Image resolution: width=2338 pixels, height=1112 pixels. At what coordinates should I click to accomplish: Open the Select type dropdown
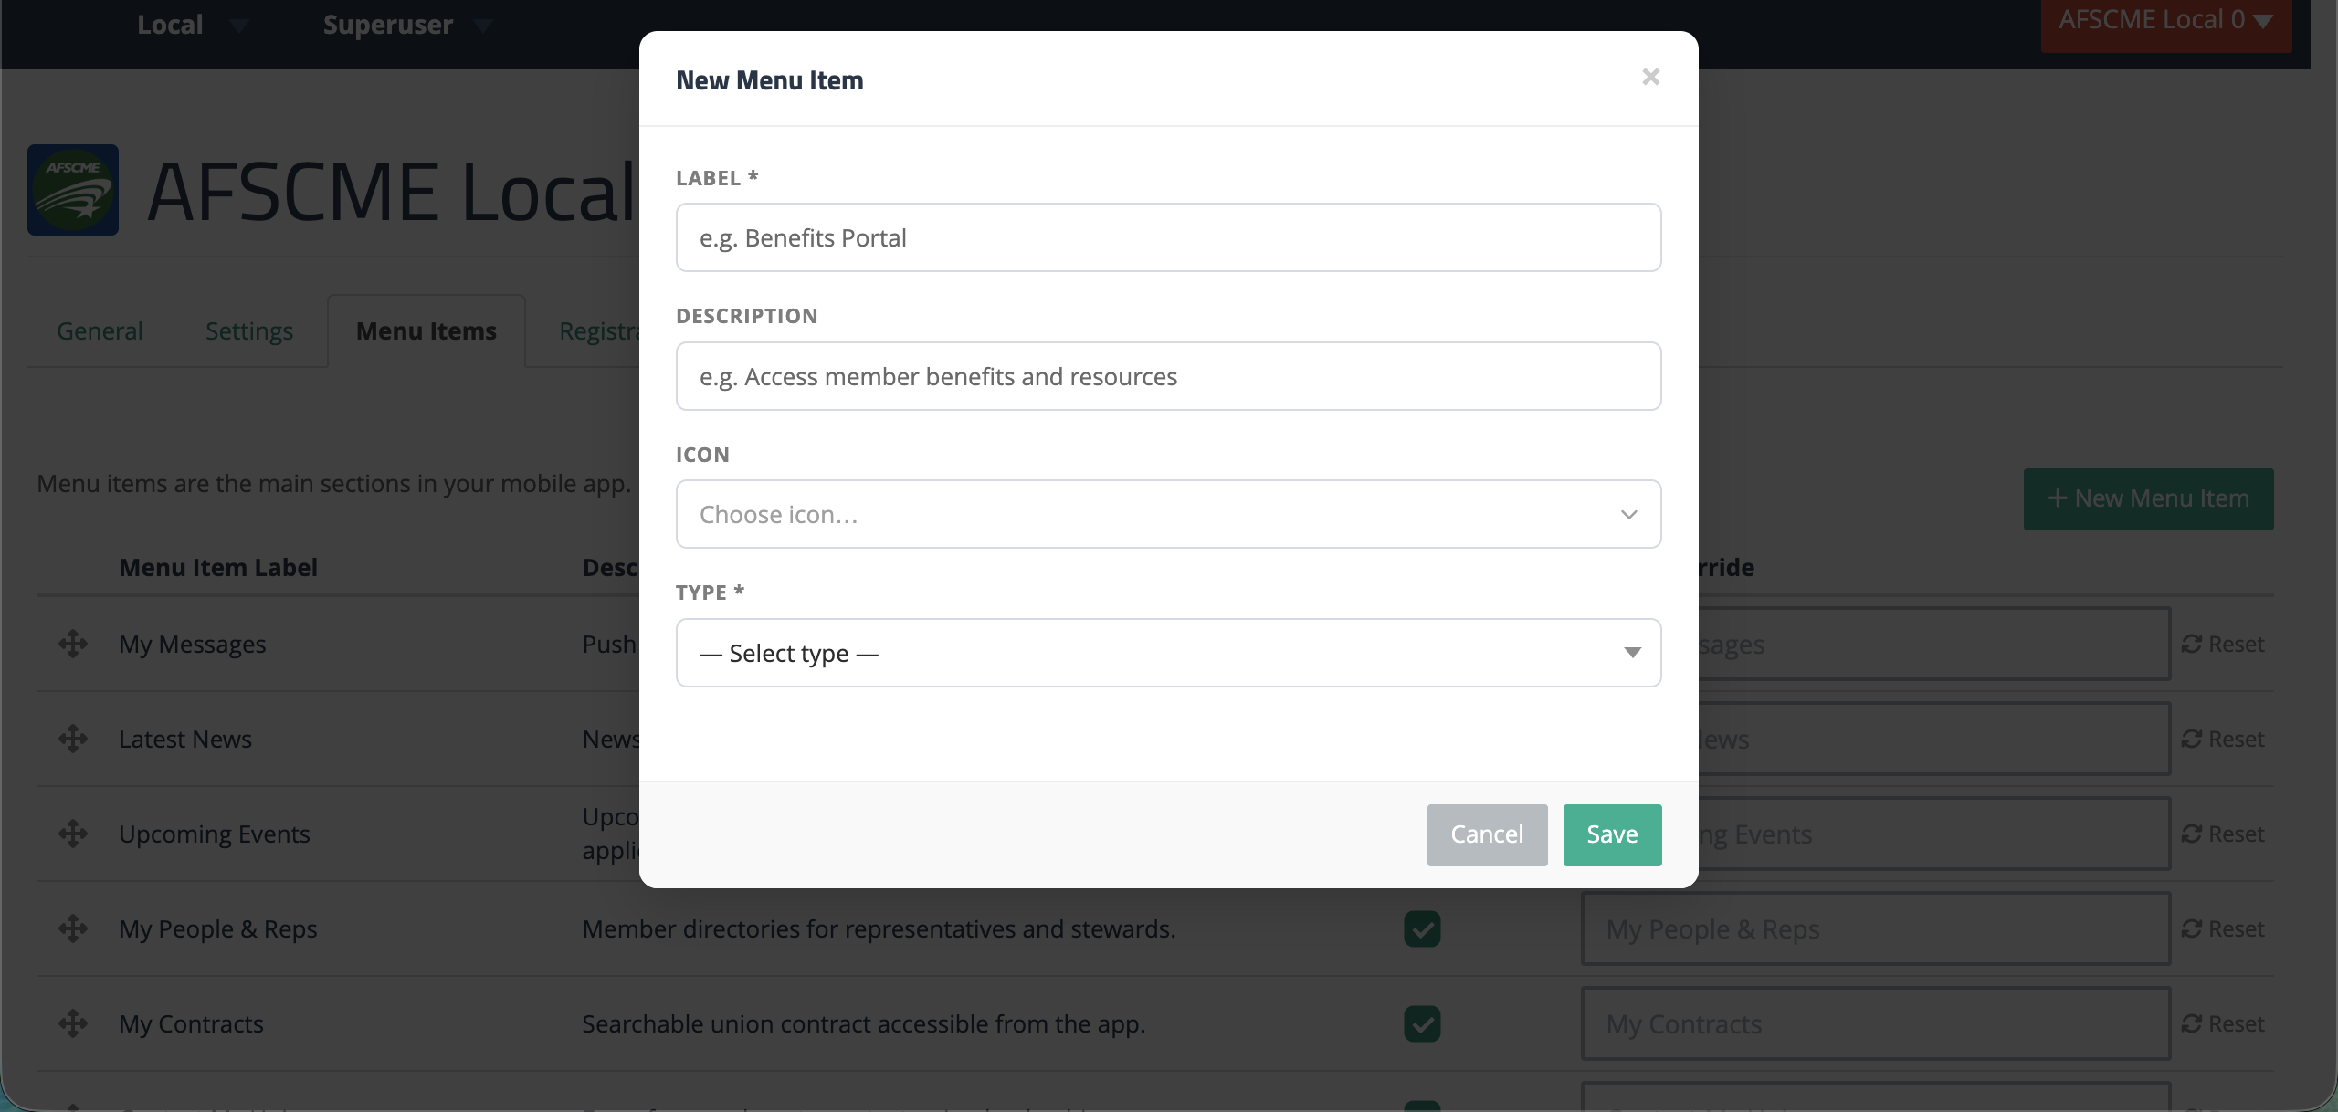pos(1168,653)
